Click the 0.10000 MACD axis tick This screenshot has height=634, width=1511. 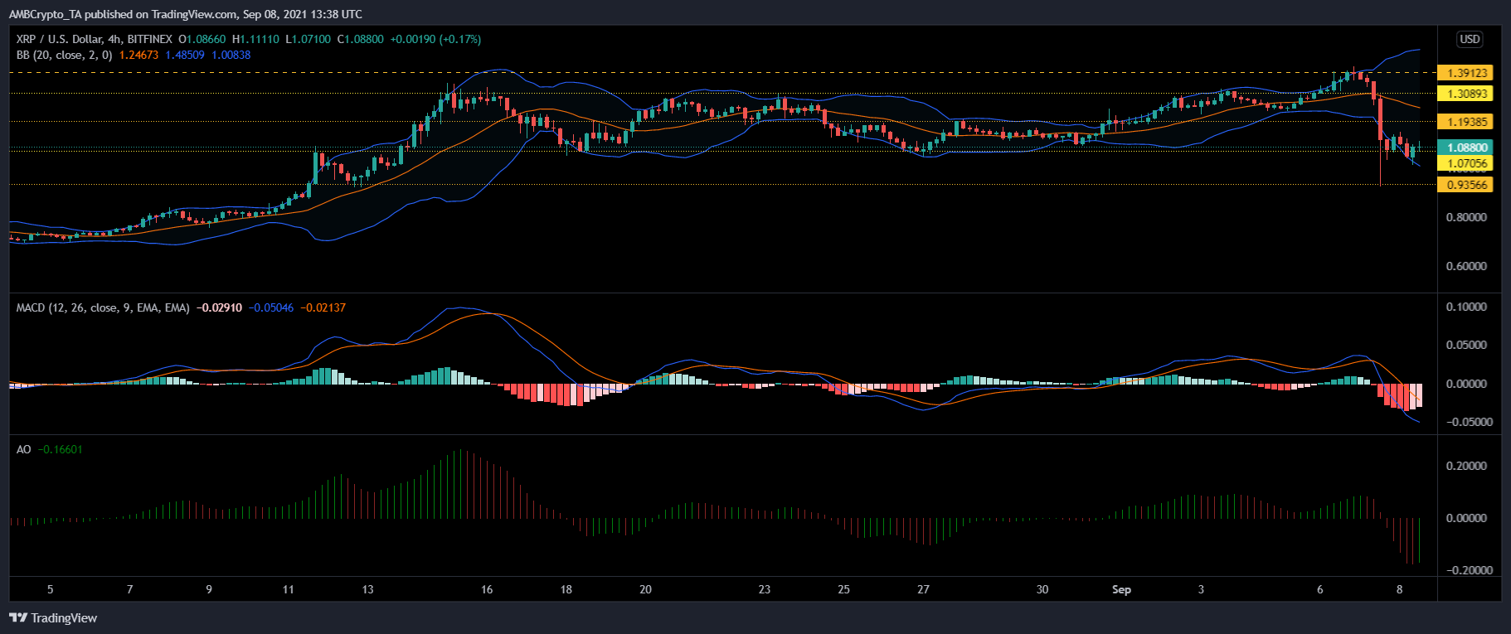(x=1466, y=307)
